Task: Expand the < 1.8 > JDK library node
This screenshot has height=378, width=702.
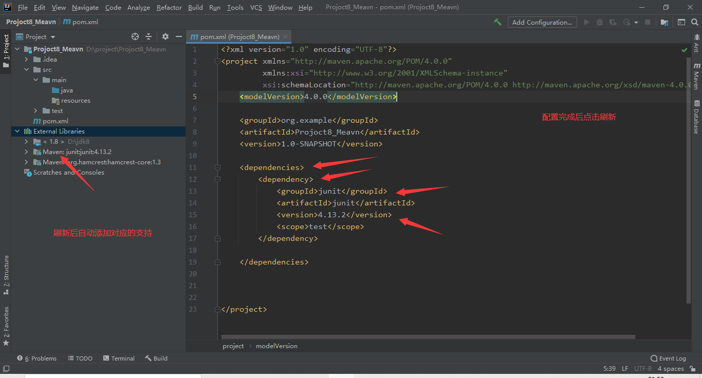Action: coord(26,142)
